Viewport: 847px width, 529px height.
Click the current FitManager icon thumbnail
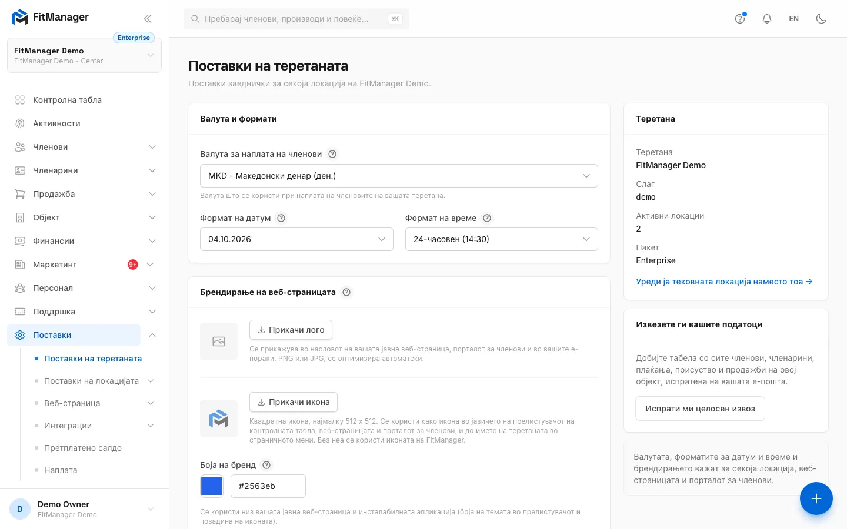(219, 418)
